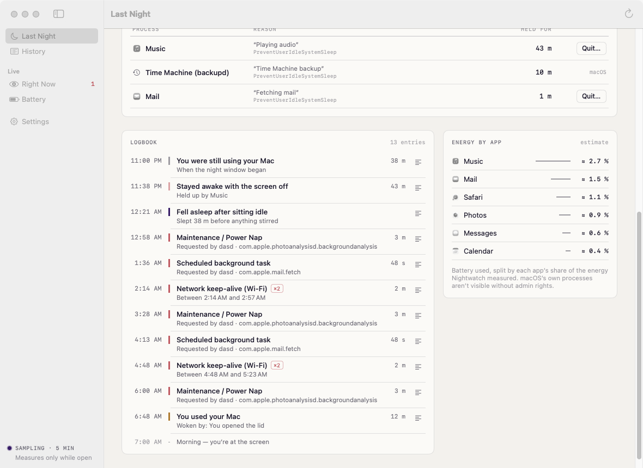Expand details for 6:48 AM logbook entry

tap(418, 418)
